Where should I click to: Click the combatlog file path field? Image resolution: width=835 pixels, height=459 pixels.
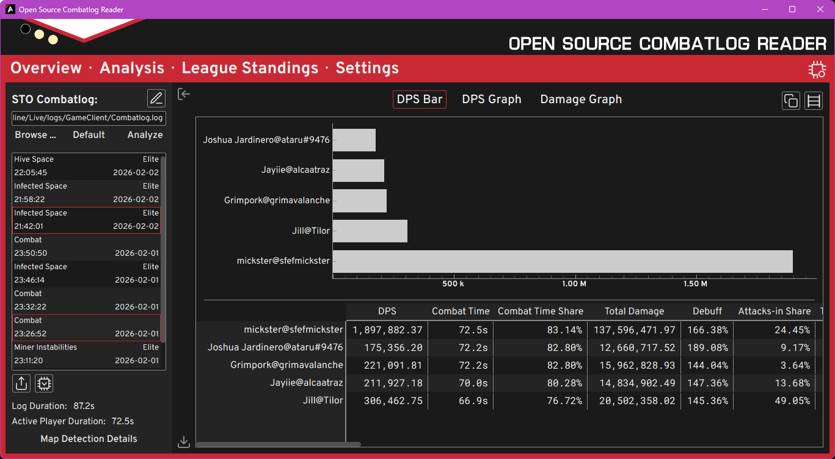[89, 118]
